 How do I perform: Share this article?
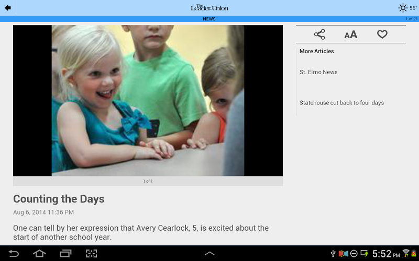(x=319, y=34)
